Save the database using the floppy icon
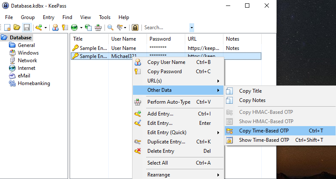This screenshot has width=336, height=179. [x=26, y=28]
